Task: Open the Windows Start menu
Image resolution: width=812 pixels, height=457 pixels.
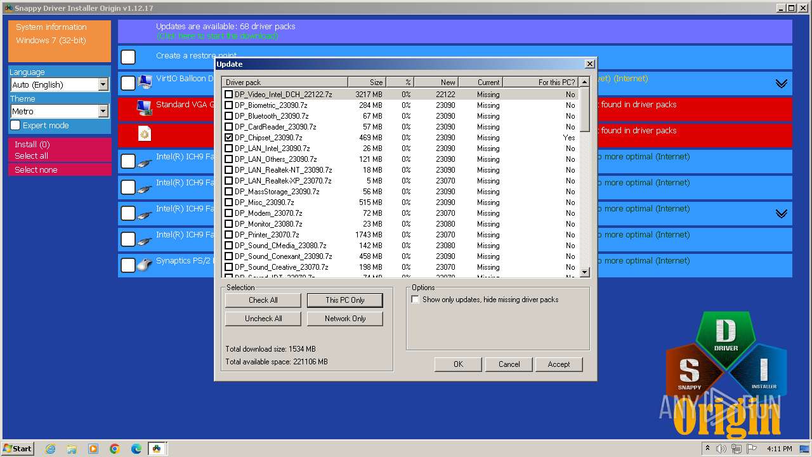Action: pyautogui.click(x=18, y=449)
